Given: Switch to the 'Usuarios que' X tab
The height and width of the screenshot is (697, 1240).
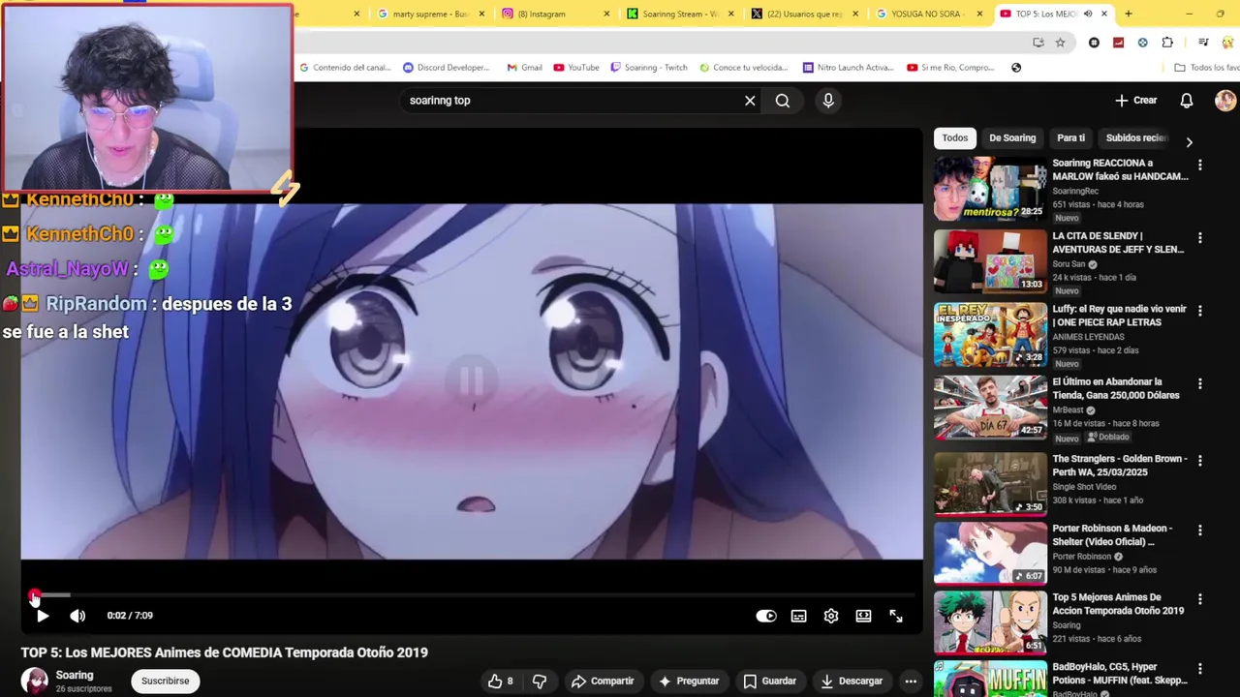Looking at the screenshot, I should 803,14.
